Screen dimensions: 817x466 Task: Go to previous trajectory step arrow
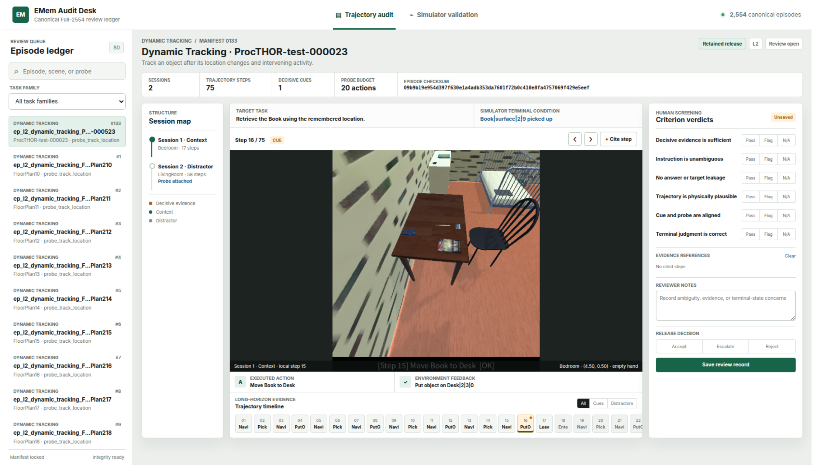point(575,139)
